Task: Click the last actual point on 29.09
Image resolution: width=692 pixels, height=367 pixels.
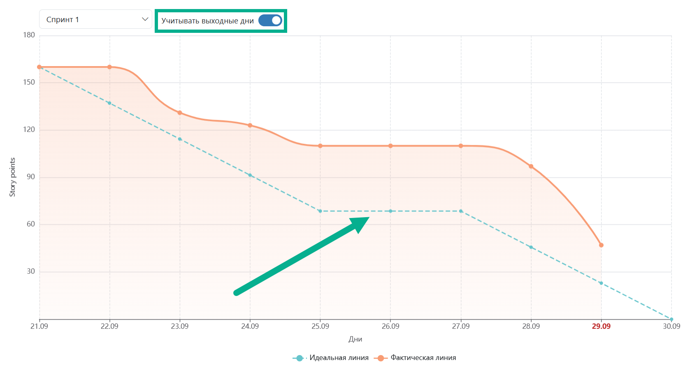Action: (601, 245)
